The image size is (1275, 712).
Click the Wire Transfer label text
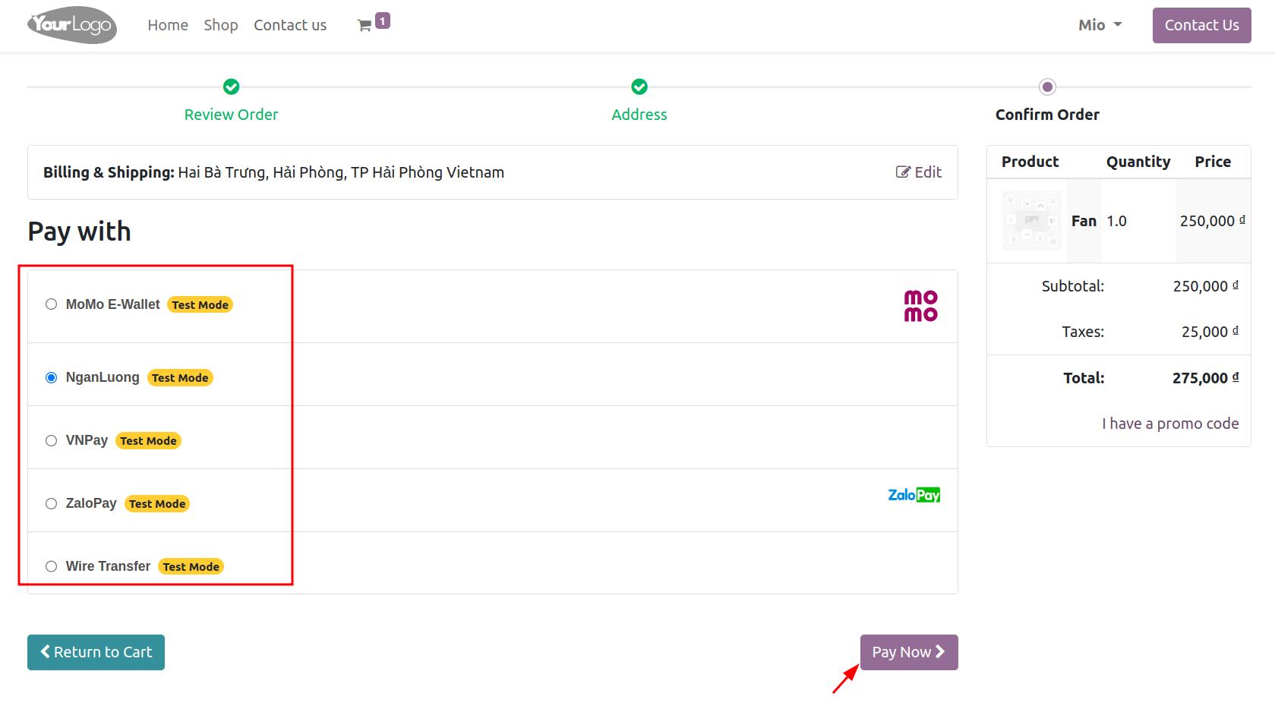tap(108, 566)
